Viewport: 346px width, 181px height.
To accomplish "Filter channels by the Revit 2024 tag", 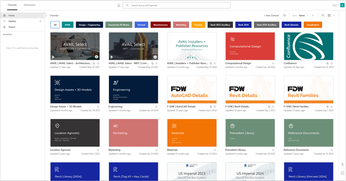I will point(243,25).
